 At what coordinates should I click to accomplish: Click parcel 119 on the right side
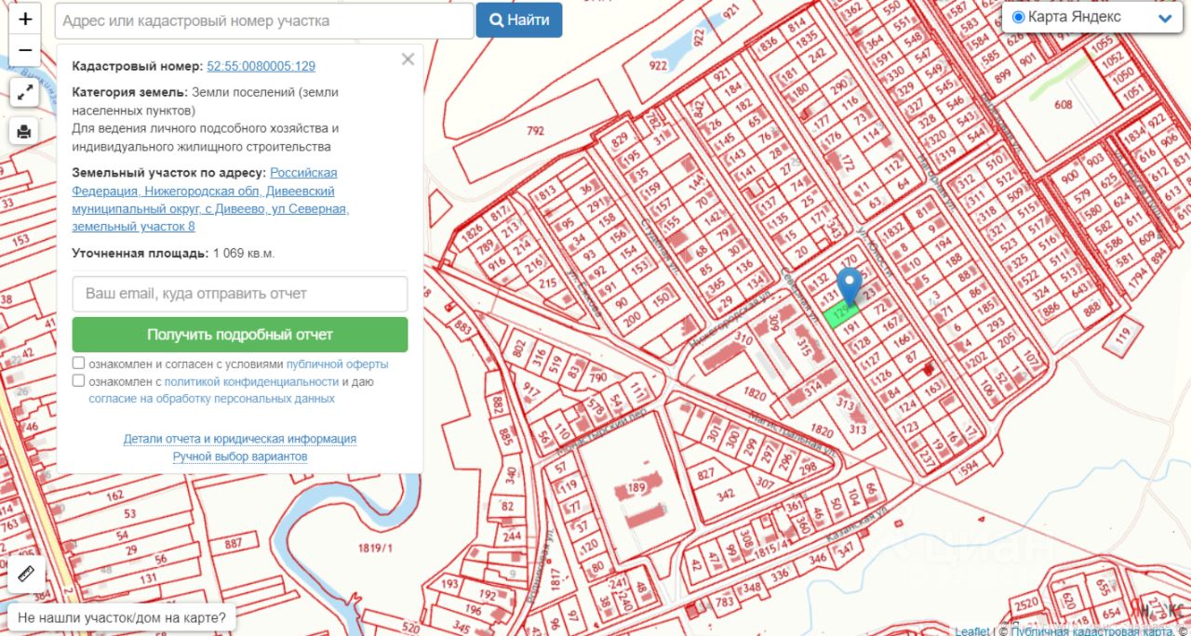point(1123,335)
